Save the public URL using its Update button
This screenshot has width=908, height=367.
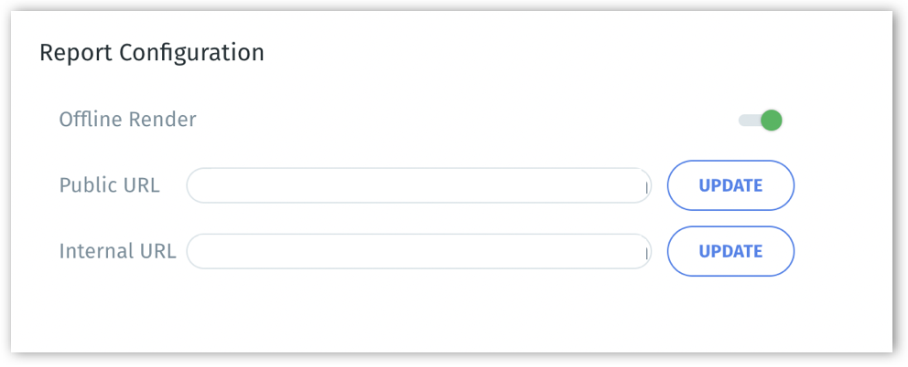[730, 185]
